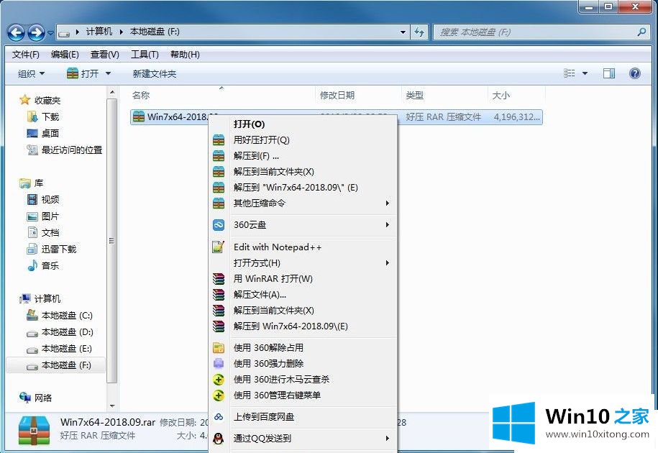
Task: Expand the 打开方式(H) submenu
Action: [x=303, y=263]
